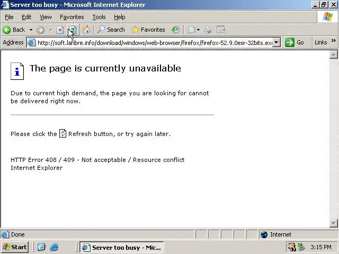Show the History toolbar icon
Screen dimensions: 339x254
tap(175, 30)
